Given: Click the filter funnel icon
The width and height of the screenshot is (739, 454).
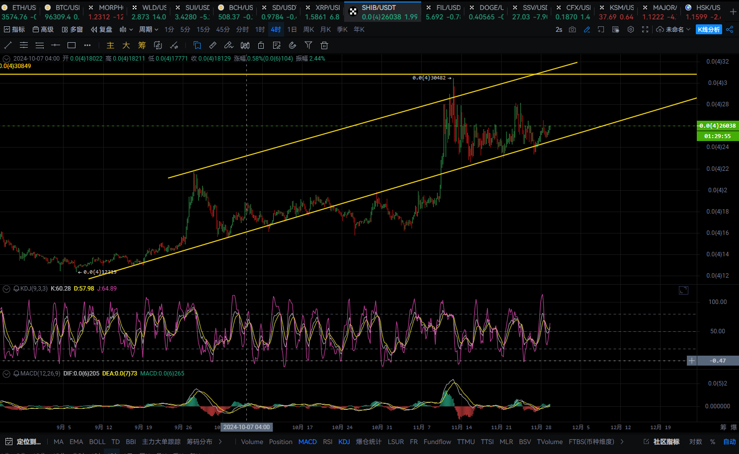Looking at the screenshot, I should (x=308, y=45).
